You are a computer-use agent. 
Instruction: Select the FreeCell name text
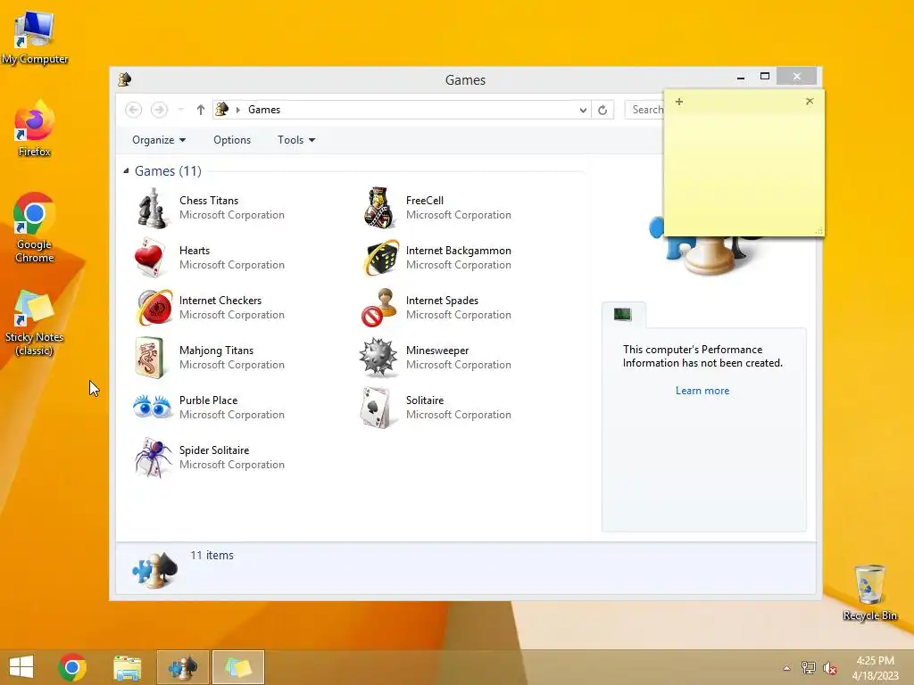click(x=424, y=201)
